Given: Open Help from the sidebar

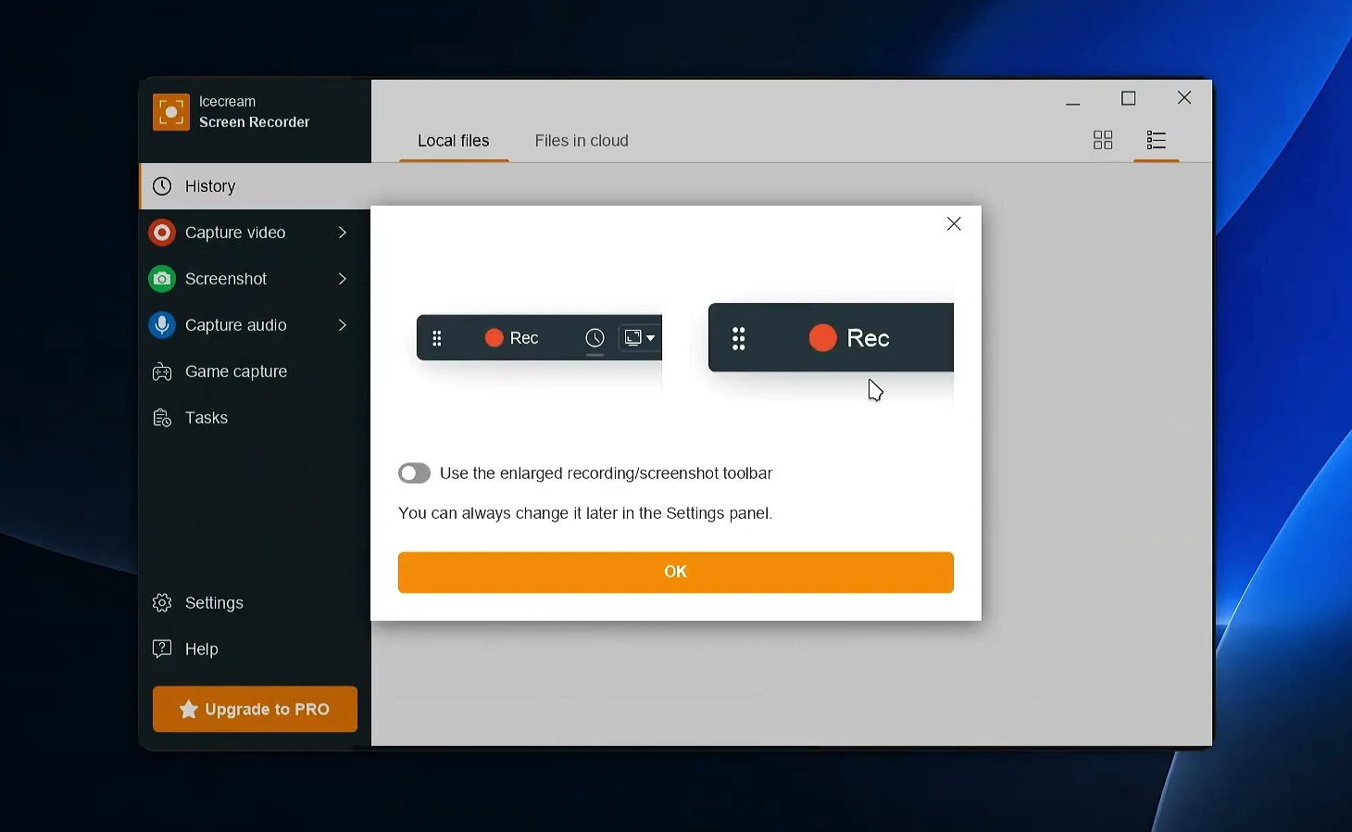Looking at the screenshot, I should [257, 649].
